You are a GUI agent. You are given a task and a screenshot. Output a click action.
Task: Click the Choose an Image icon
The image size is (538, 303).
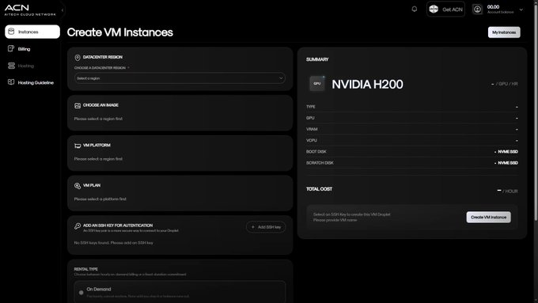(78, 106)
